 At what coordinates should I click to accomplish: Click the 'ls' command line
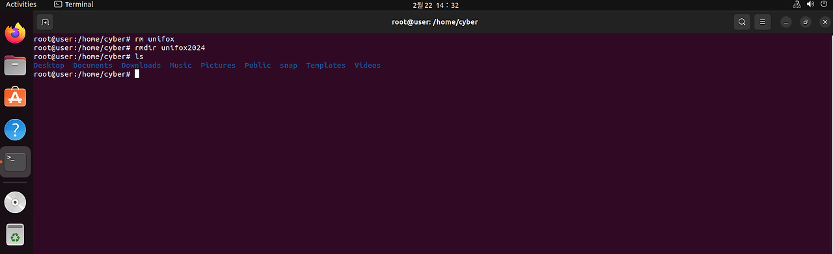tap(89, 57)
